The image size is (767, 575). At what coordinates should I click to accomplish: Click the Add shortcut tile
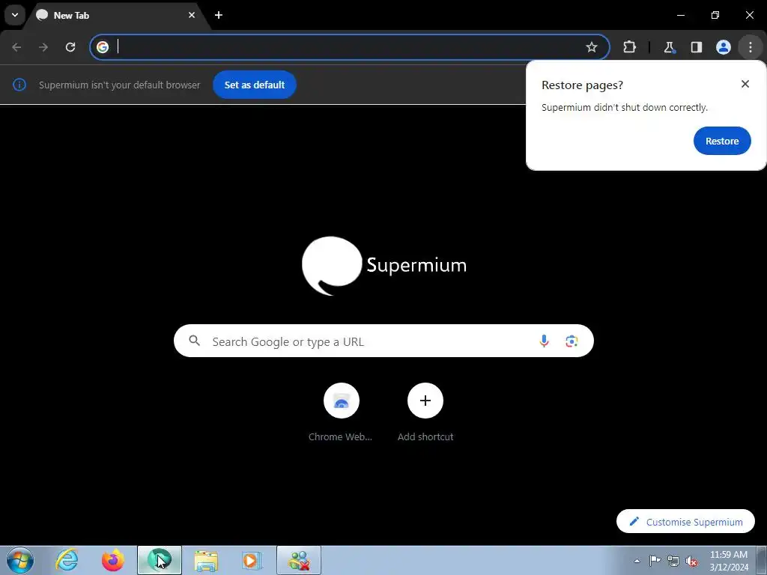(425, 413)
